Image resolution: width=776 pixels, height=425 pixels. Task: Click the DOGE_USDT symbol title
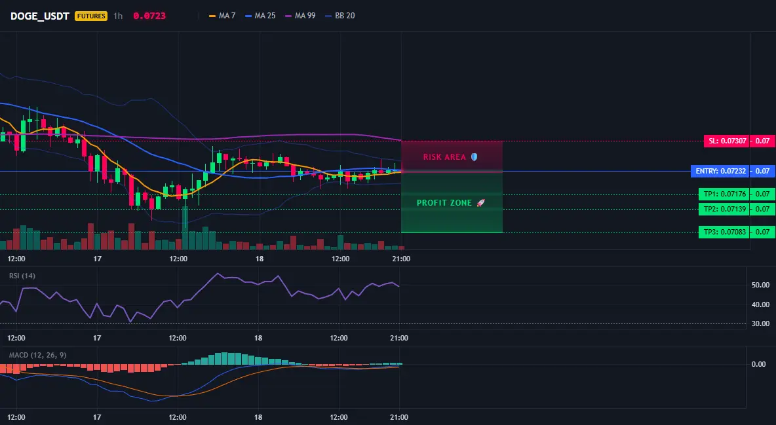39,16
